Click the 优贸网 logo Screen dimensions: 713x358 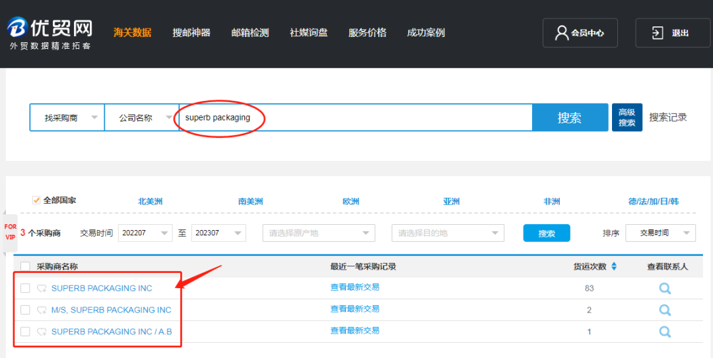click(x=50, y=33)
